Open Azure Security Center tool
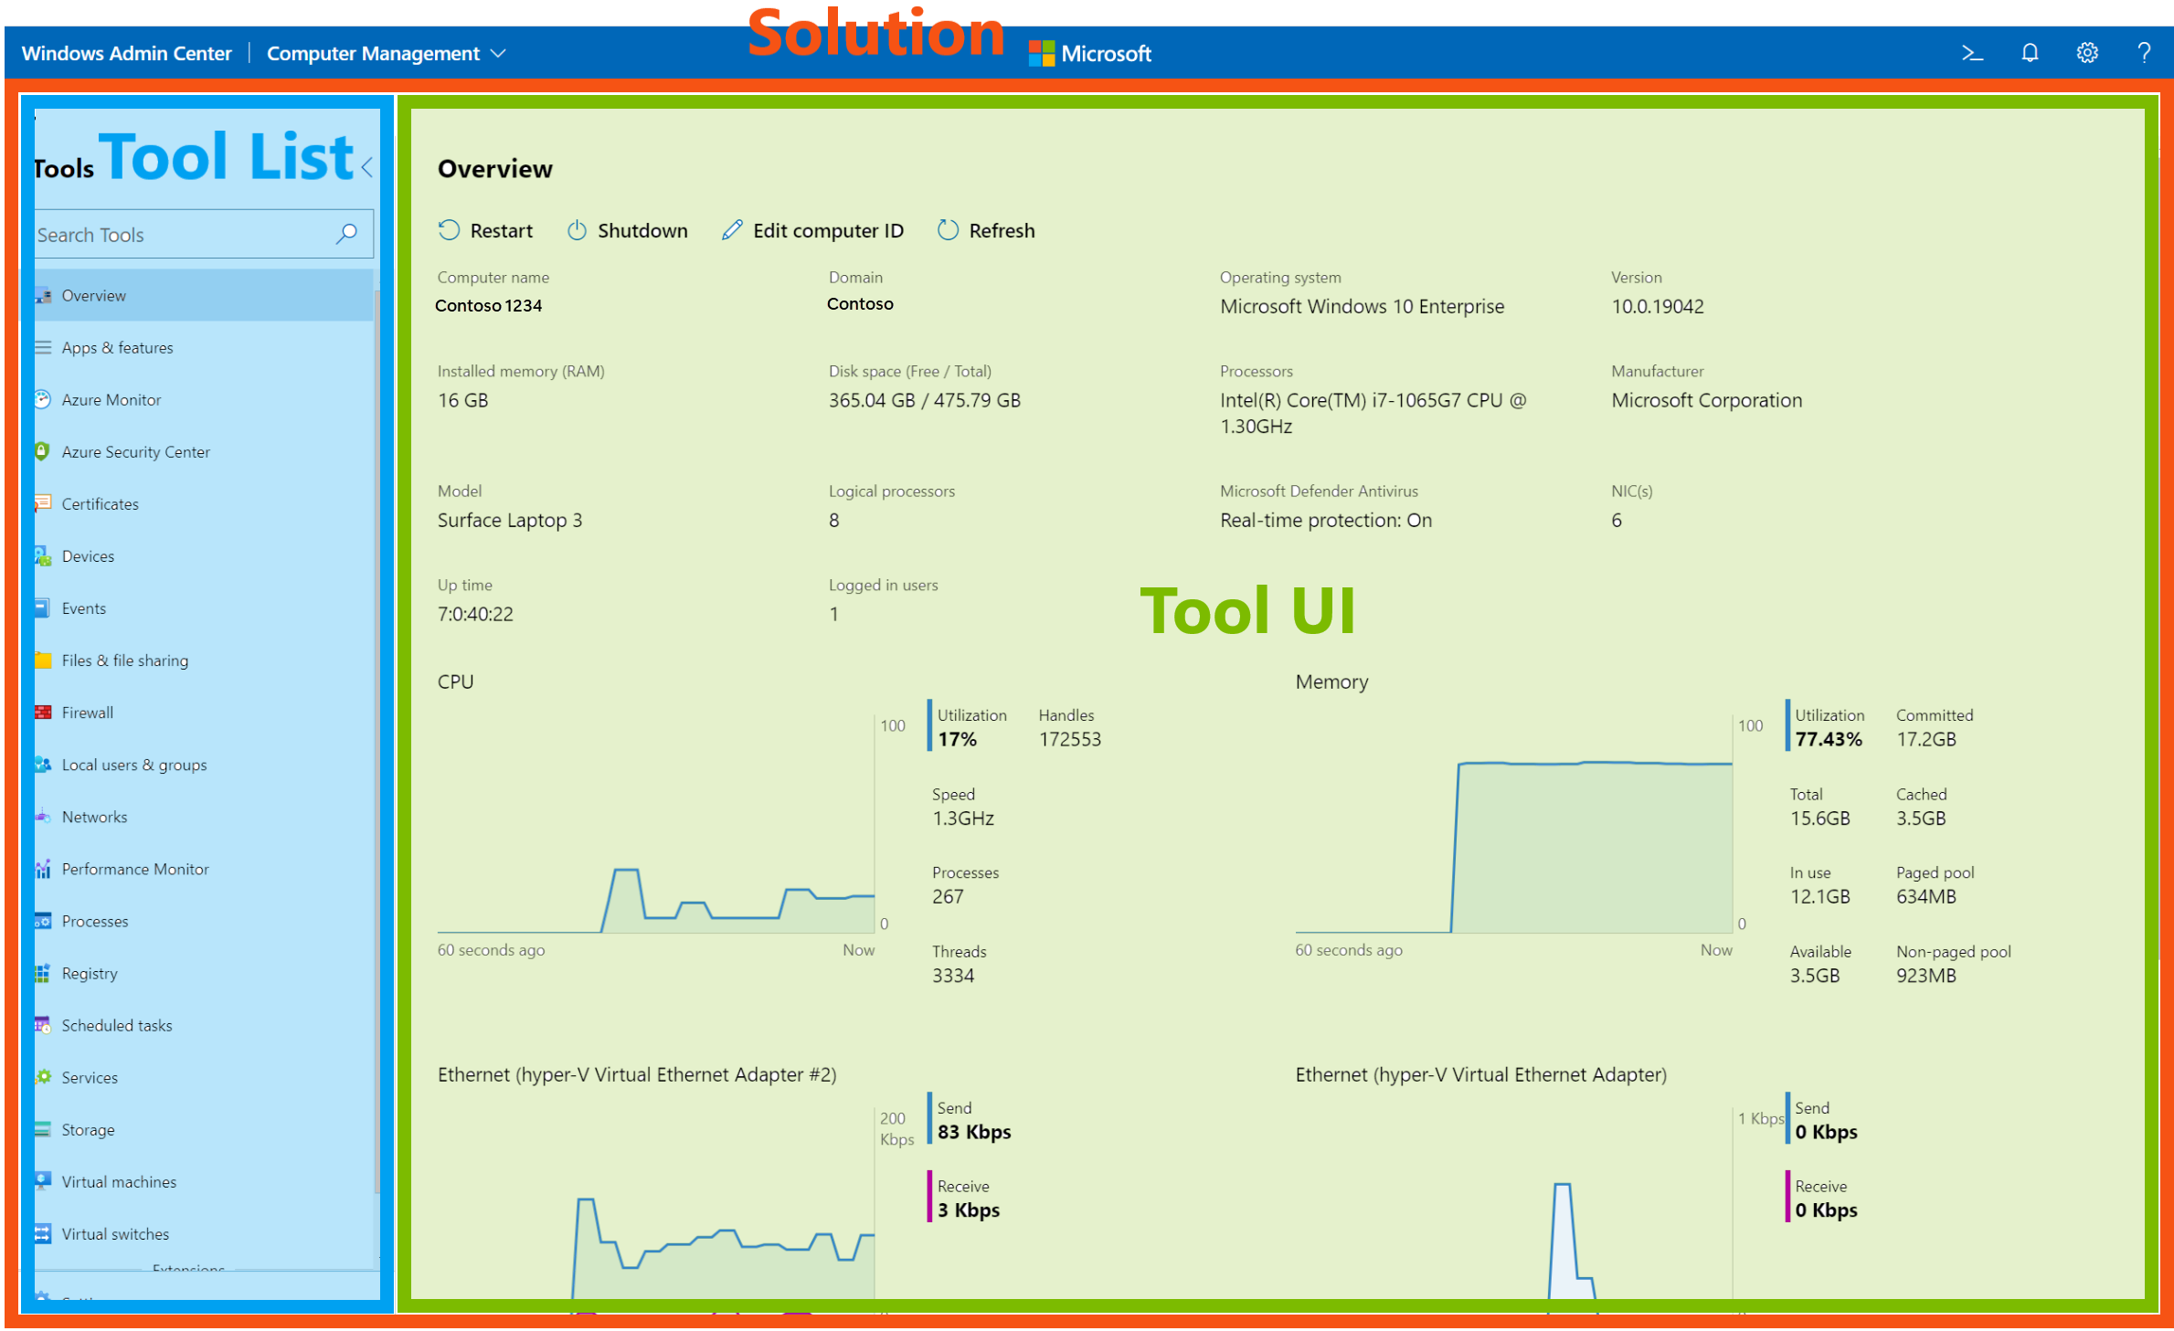This screenshot has width=2174, height=1331. [x=138, y=452]
